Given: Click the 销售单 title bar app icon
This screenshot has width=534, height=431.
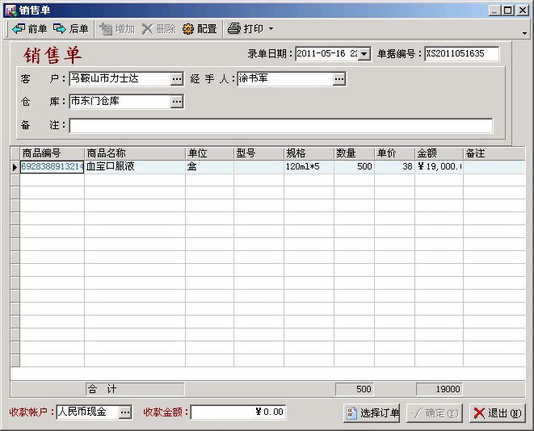Looking at the screenshot, I should [11, 10].
